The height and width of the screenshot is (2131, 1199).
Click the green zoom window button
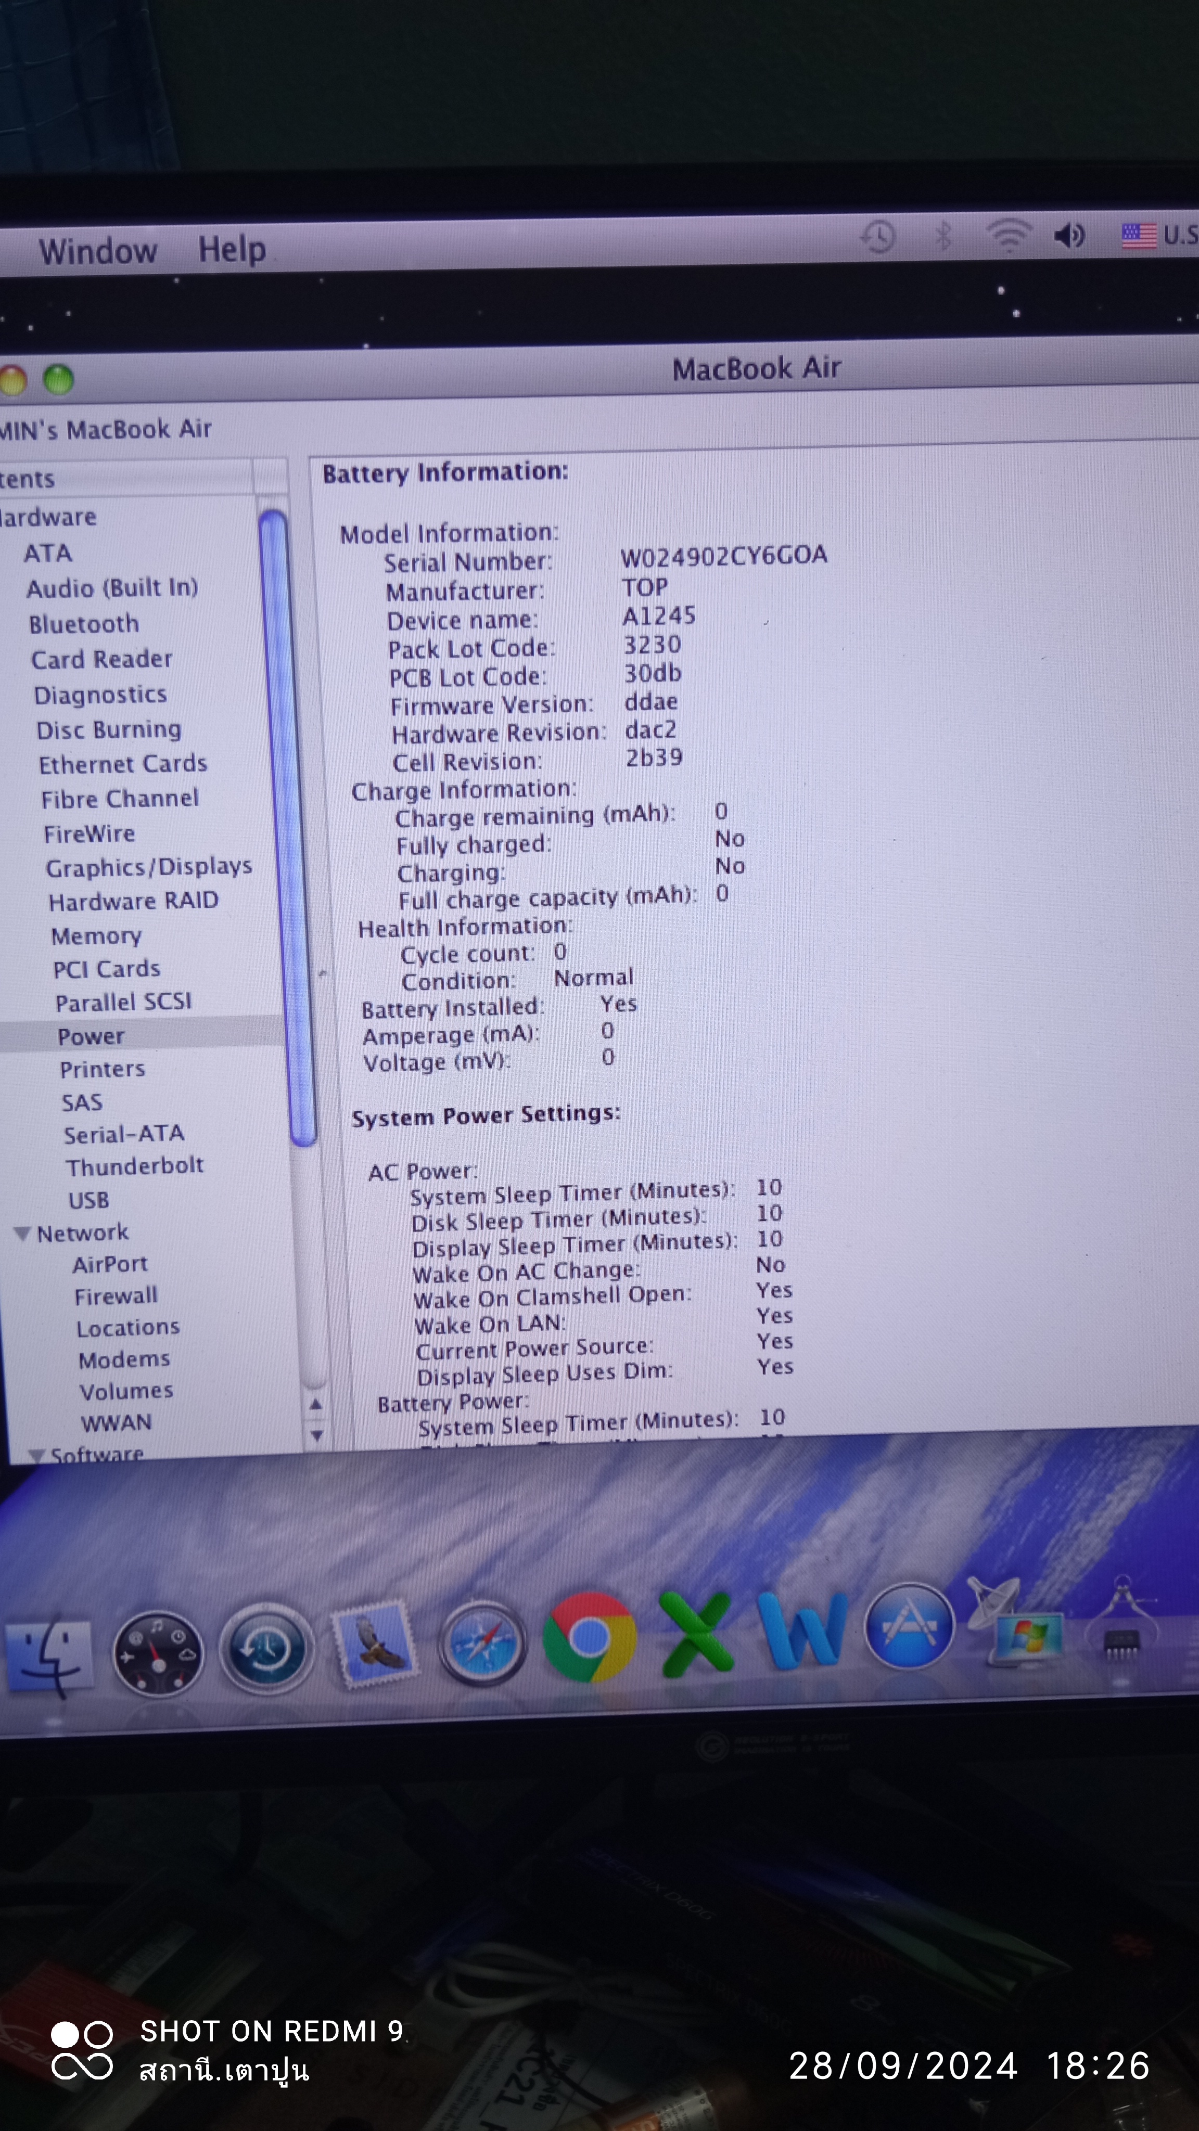tap(58, 380)
